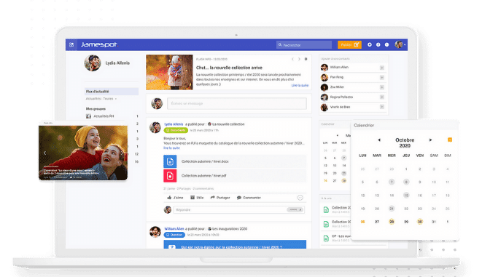Click the Utile action
This screenshot has width=482, height=277.
(x=197, y=198)
